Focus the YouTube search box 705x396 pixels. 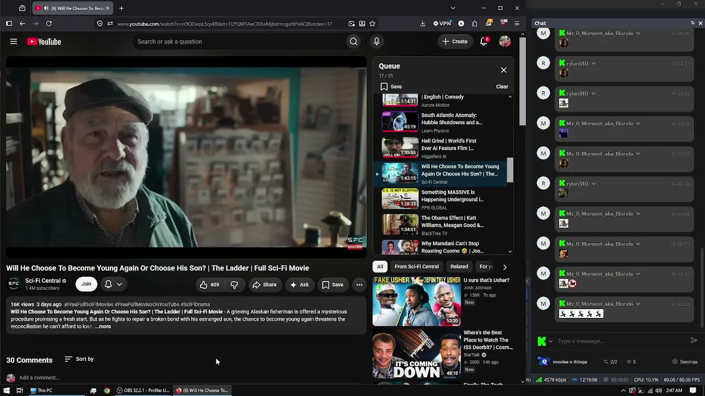238,42
